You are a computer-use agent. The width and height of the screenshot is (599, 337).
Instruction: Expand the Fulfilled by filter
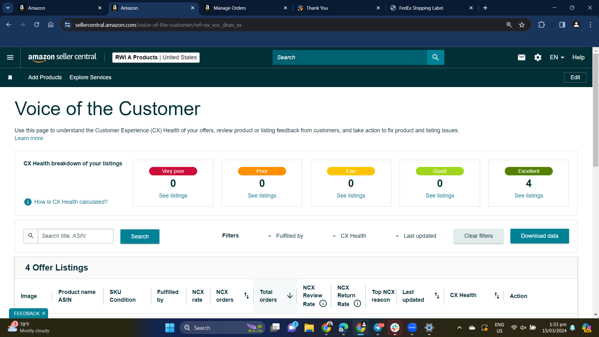pyautogui.click(x=286, y=236)
